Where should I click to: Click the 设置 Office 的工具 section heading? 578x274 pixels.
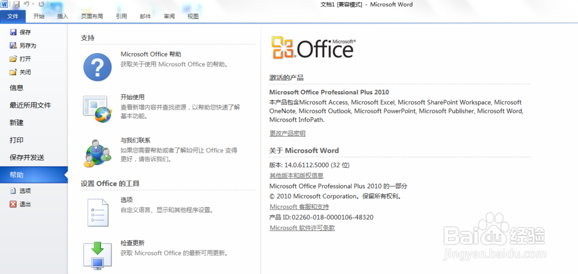(x=110, y=183)
